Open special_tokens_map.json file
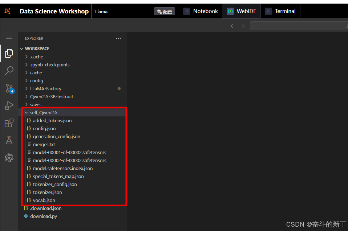The image size is (348, 231). point(72,176)
